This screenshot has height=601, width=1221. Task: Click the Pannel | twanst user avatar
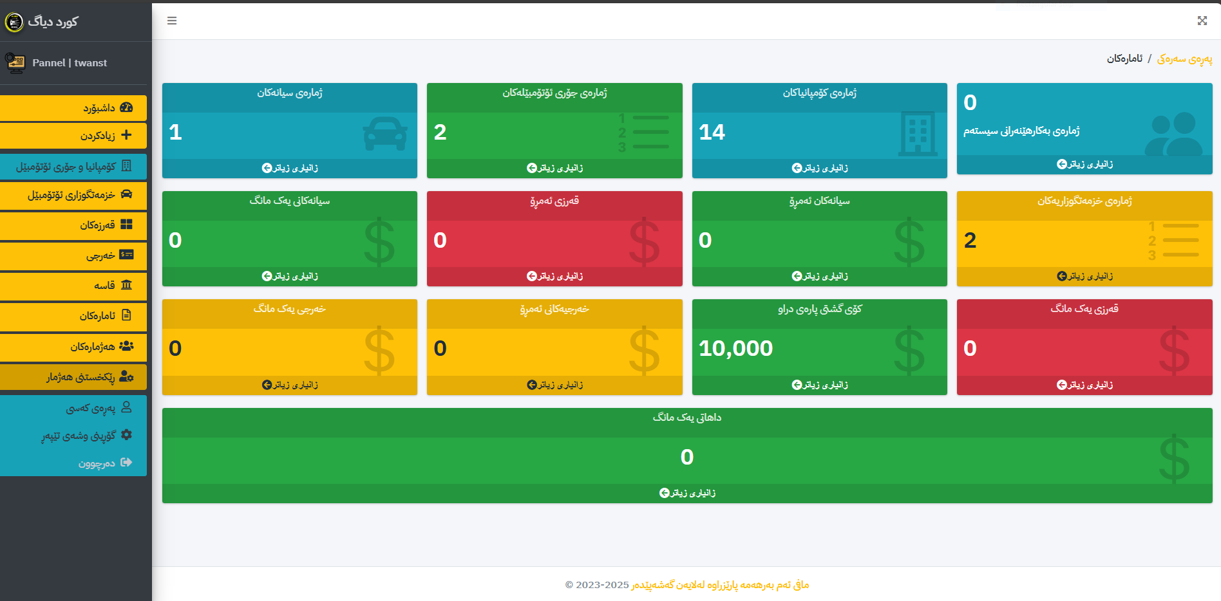click(15, 62)
